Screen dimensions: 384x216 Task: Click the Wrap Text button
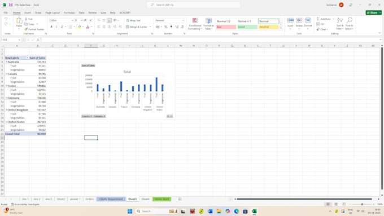133,20
